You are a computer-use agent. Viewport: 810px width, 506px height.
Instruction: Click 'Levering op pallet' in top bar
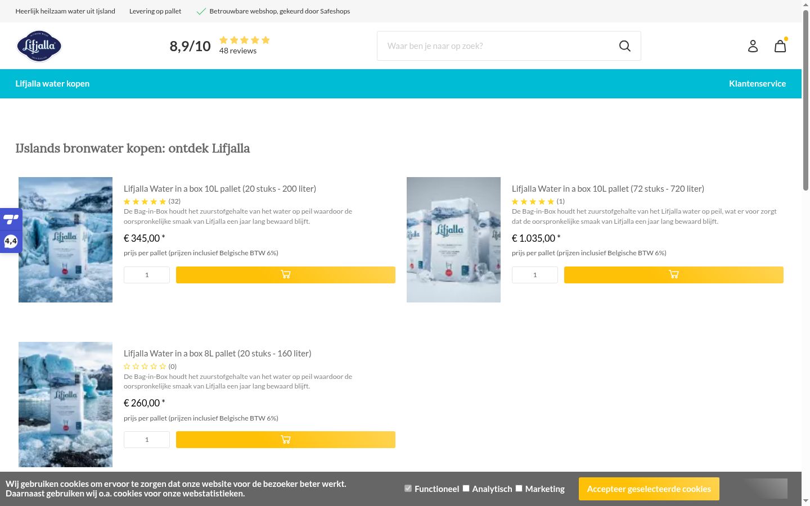click(155, 11)
